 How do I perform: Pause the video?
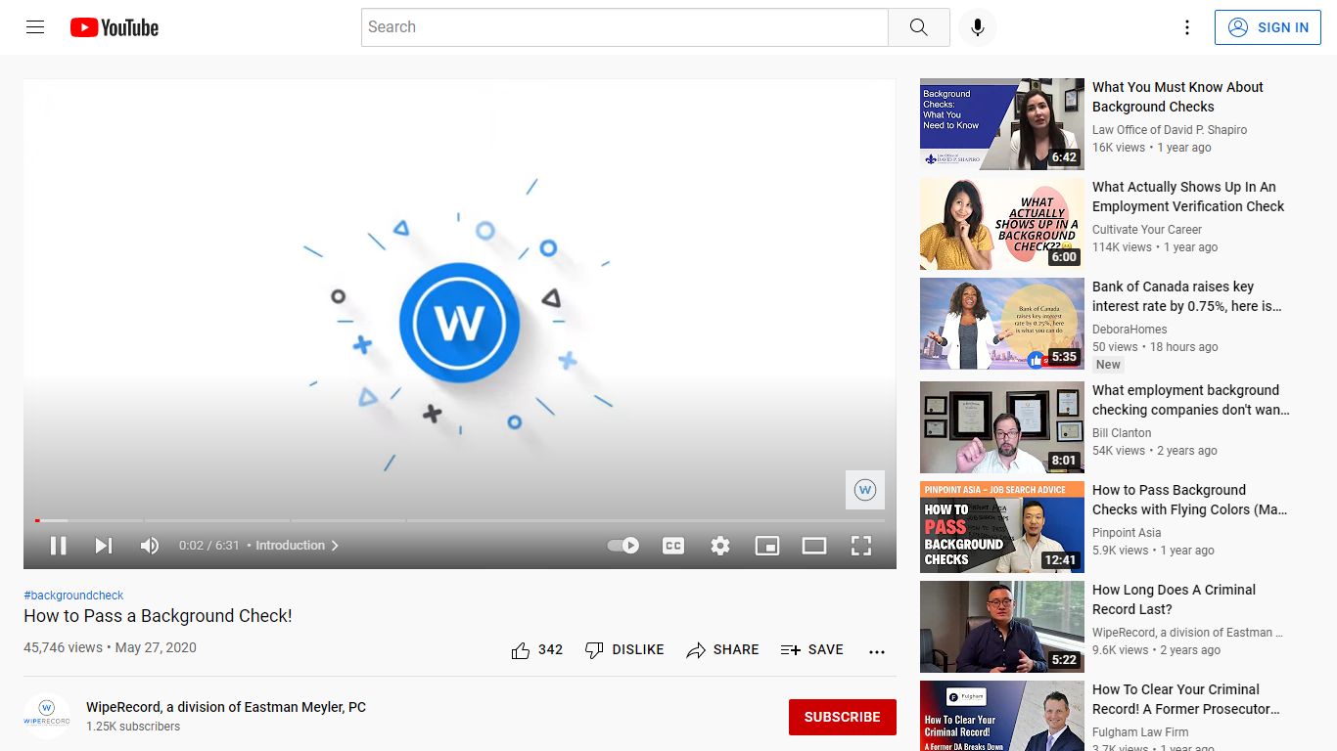(59, 546)
